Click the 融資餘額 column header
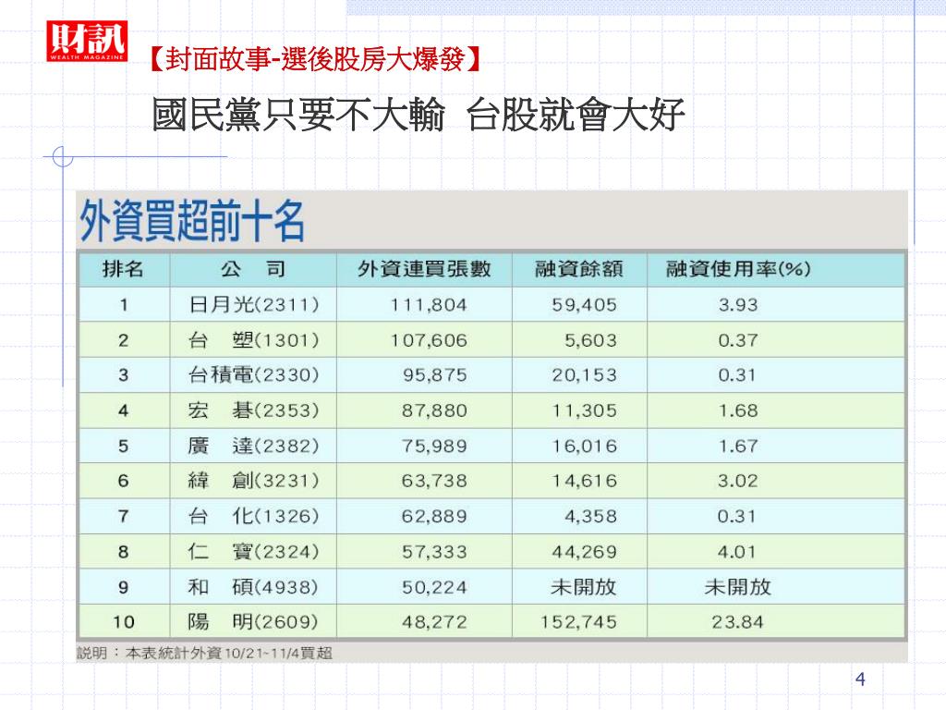Image resolution: width=946 pixels, height=710 pixels. pos(578,269)
